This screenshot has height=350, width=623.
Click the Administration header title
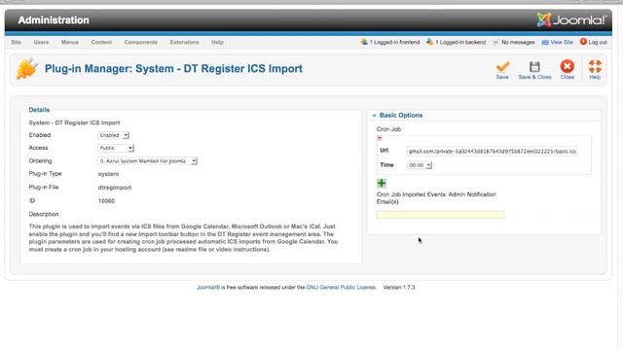54,20
